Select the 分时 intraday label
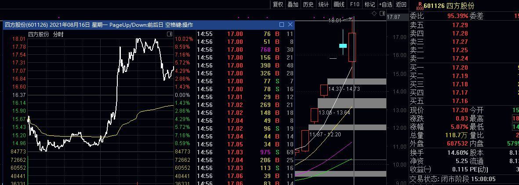Viewport: 519px width, 185px height. [x=58, y=34]
